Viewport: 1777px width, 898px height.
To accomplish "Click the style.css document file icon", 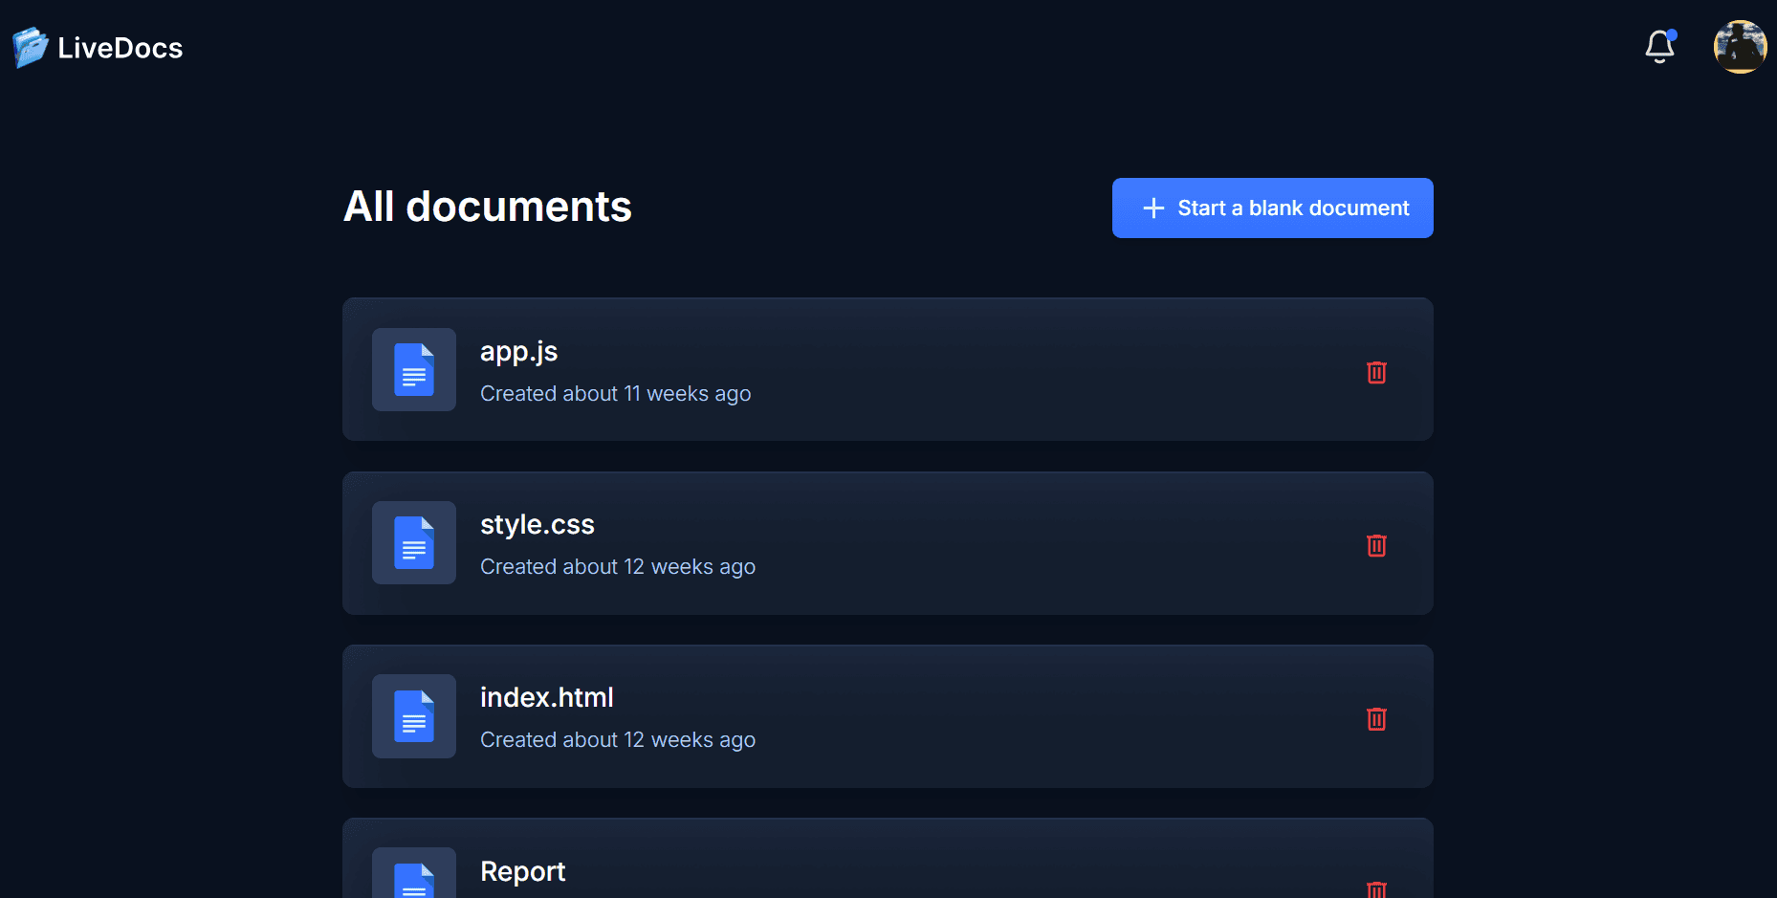I will coord(413,543).
